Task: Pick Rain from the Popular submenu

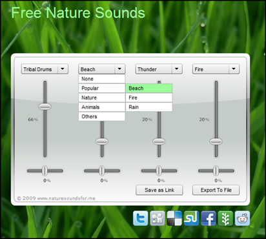Action: click(149, 107)
